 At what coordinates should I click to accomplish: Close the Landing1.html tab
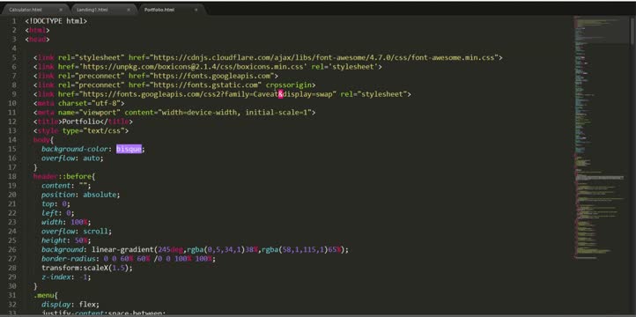click(x=129, y=10)
